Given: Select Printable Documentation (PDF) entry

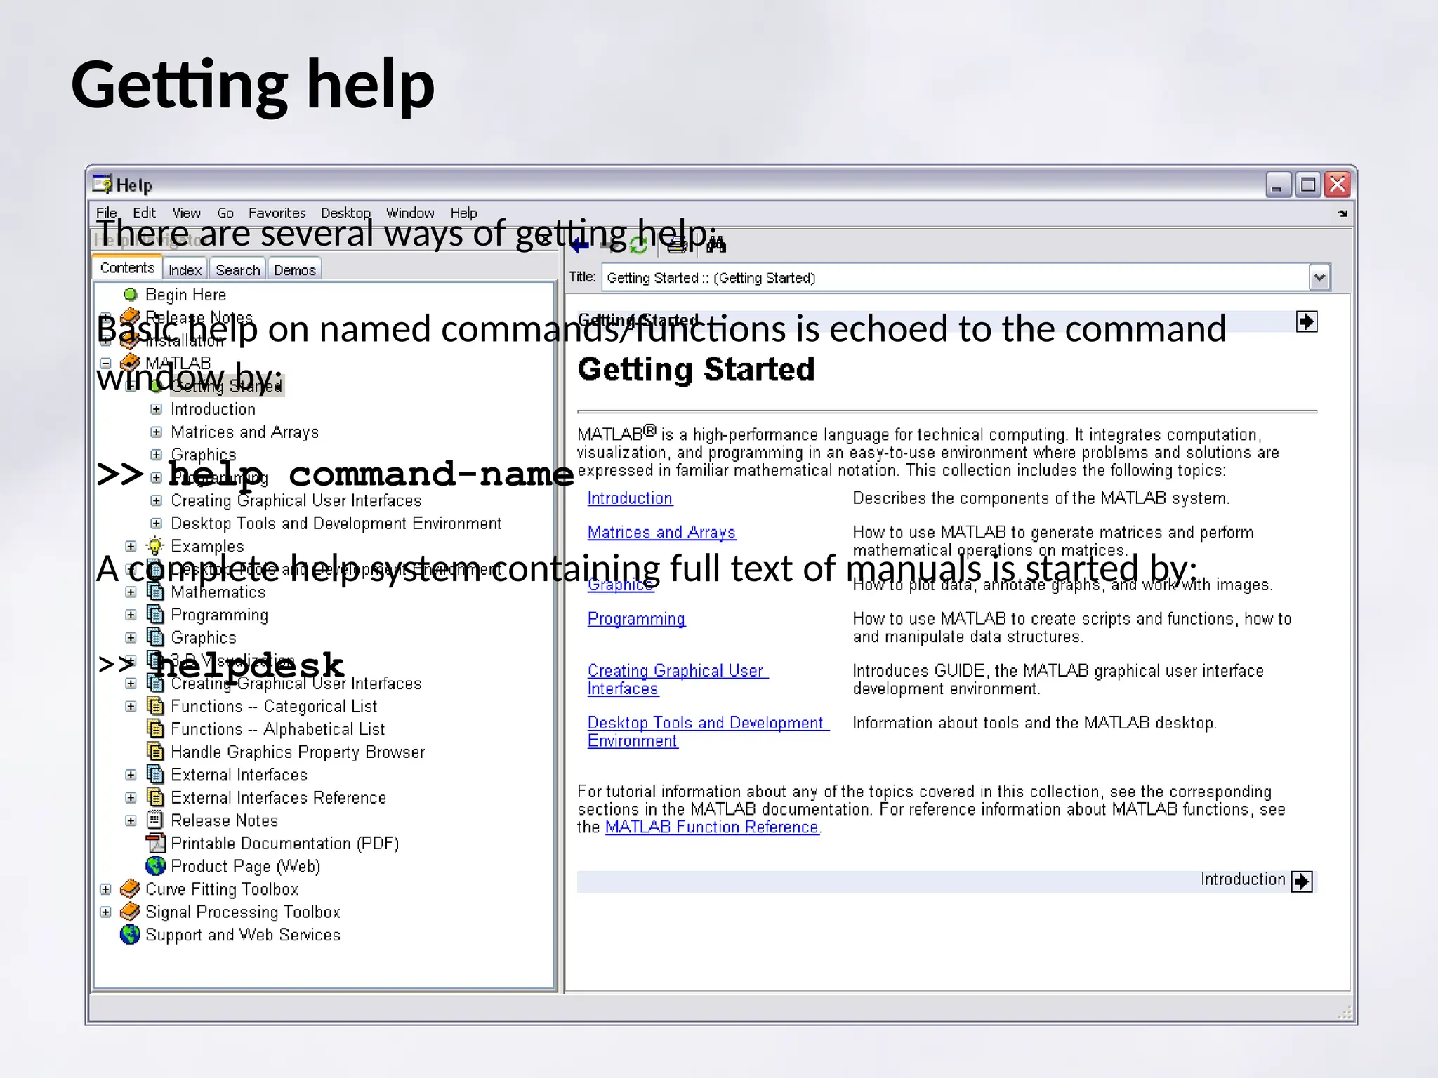Looking at the screenshot, I should tap(284, 844).
